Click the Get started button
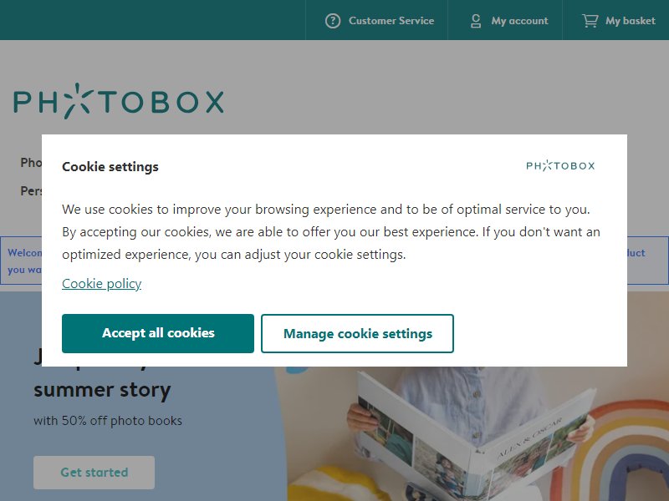 (94, 473)
